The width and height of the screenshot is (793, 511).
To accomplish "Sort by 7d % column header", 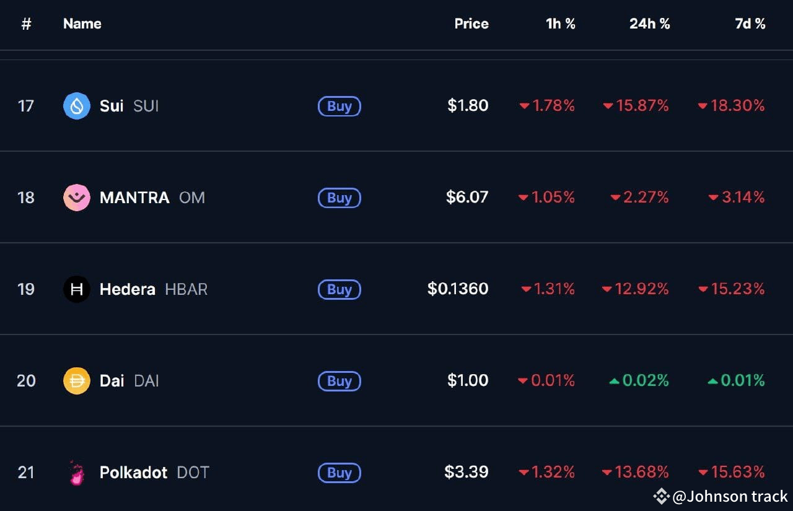I will click(x=750, y=24).
